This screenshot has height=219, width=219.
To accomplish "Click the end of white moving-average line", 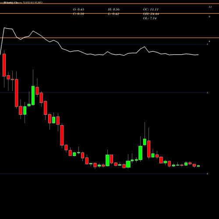I will point(198,55).
